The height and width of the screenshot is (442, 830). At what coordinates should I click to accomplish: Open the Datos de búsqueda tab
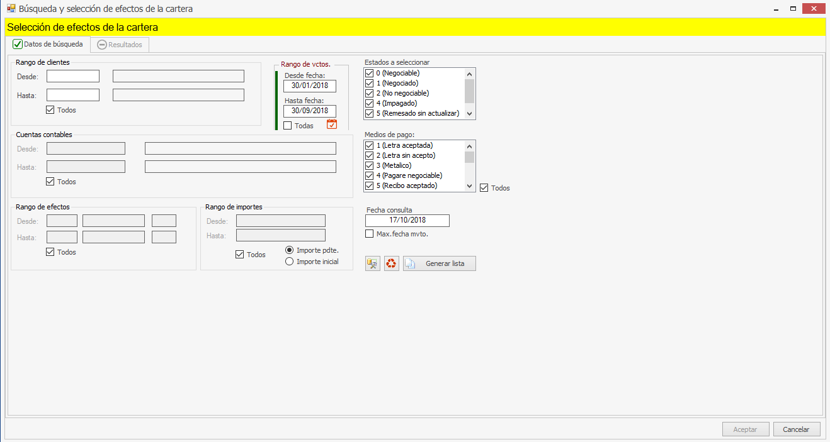(x=48, y=45)
